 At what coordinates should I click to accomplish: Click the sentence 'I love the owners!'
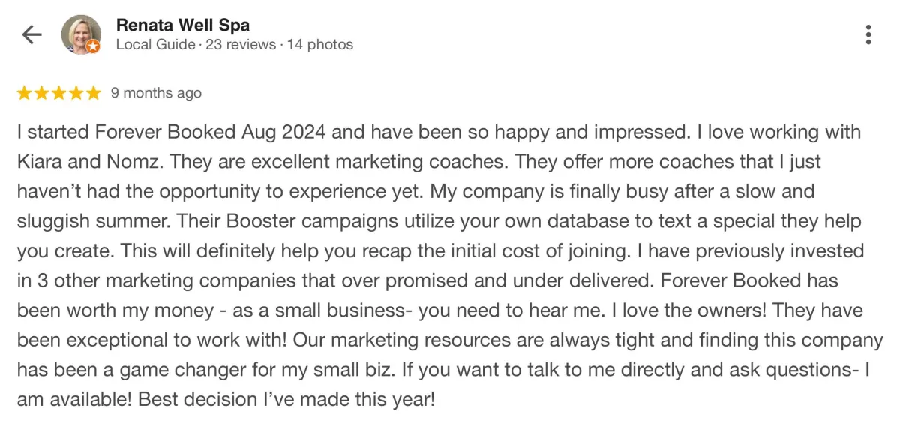click(x=700, y=310)
